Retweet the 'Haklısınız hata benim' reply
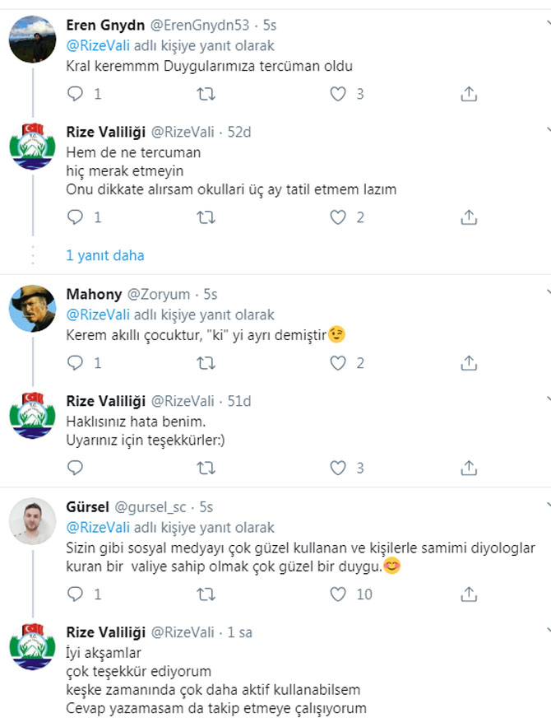Image resolution: width=551 pixels, height=718 pixels. [207, 468]
